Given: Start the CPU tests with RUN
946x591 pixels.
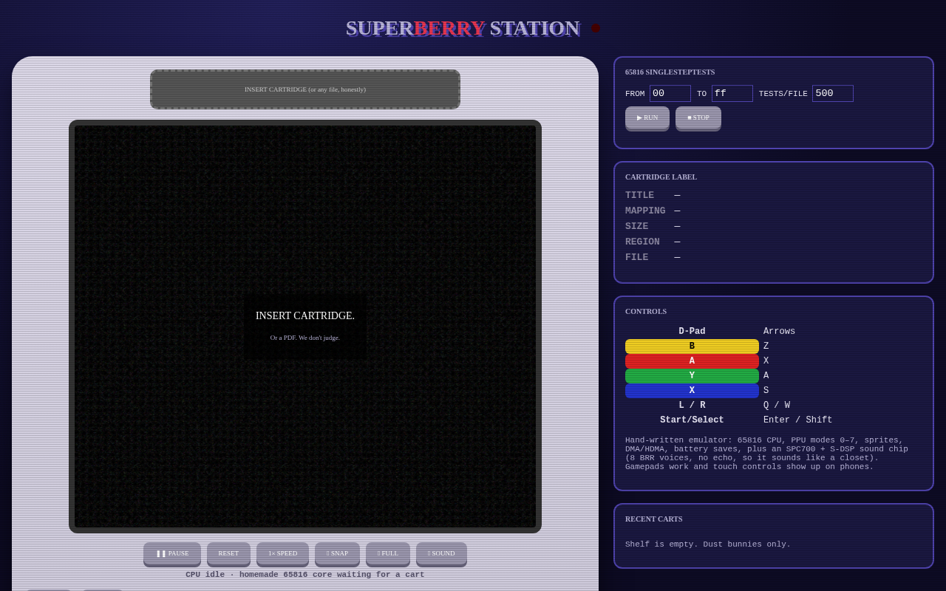Looking at the screenshot, I should pos(647,117).
